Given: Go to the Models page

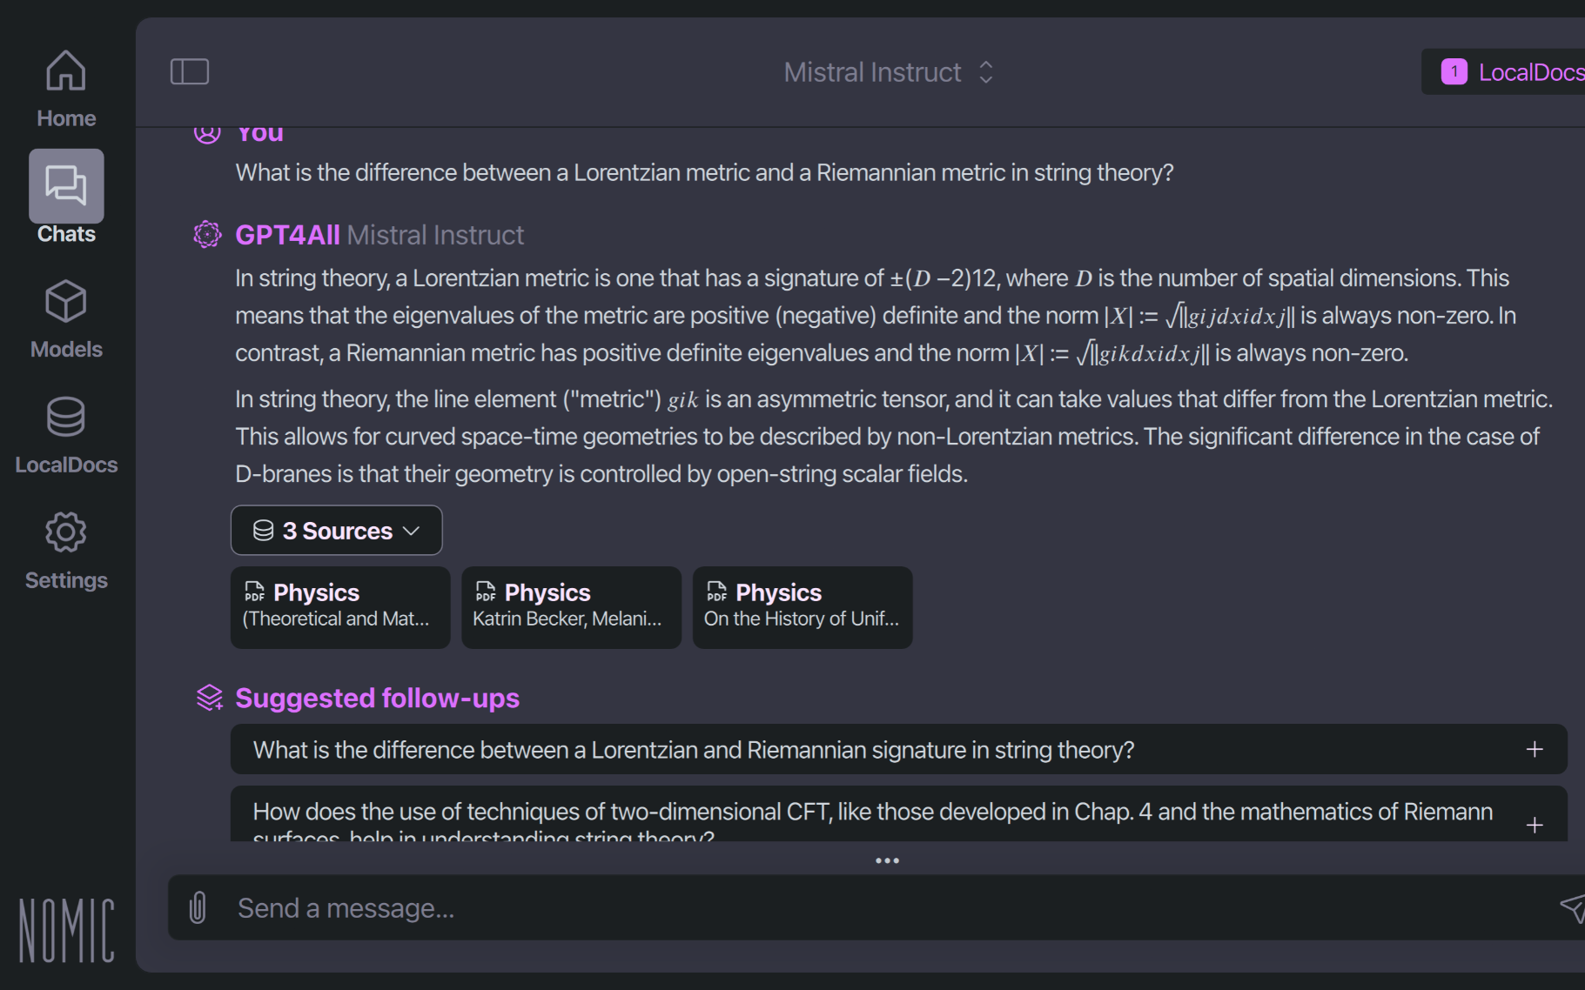Looking at the screenshot, I should (66, 319).
